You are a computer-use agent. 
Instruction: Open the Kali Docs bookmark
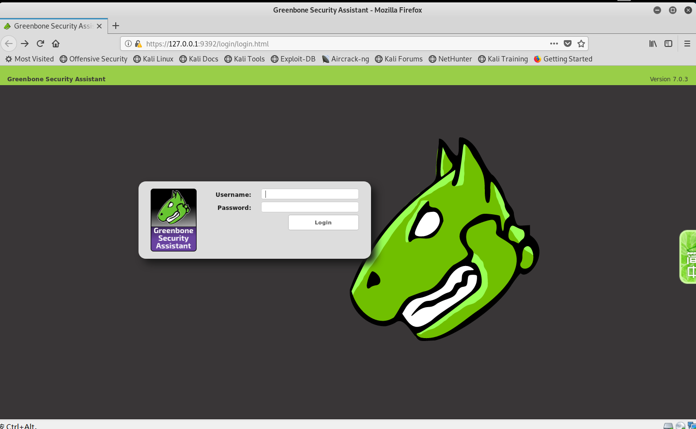pyautogui.click(x=199, y=59)
